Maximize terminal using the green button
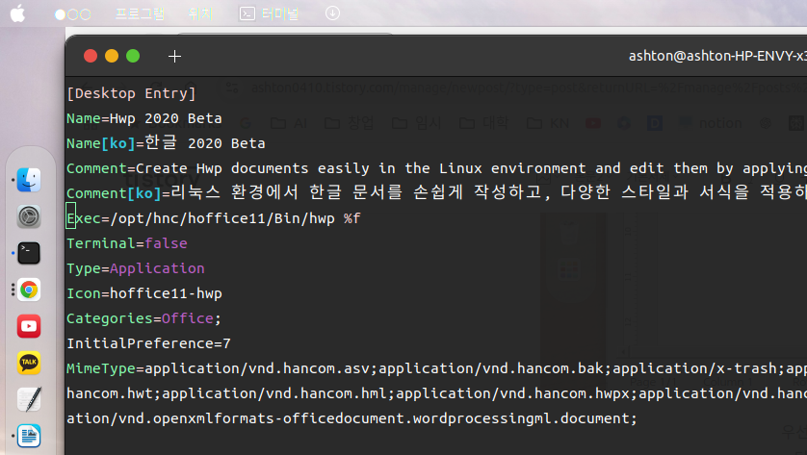This screenshot has width=807, height=455. (x=133, y=56)
